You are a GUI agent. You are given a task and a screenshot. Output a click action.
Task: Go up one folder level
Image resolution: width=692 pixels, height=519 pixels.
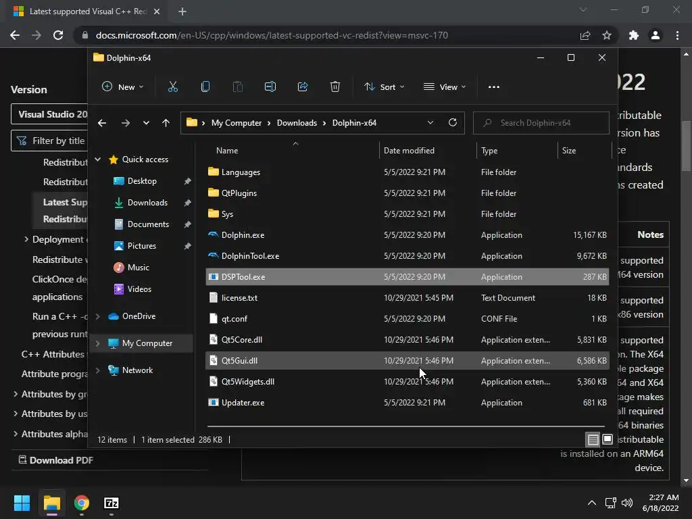click(x=166, y=123)
